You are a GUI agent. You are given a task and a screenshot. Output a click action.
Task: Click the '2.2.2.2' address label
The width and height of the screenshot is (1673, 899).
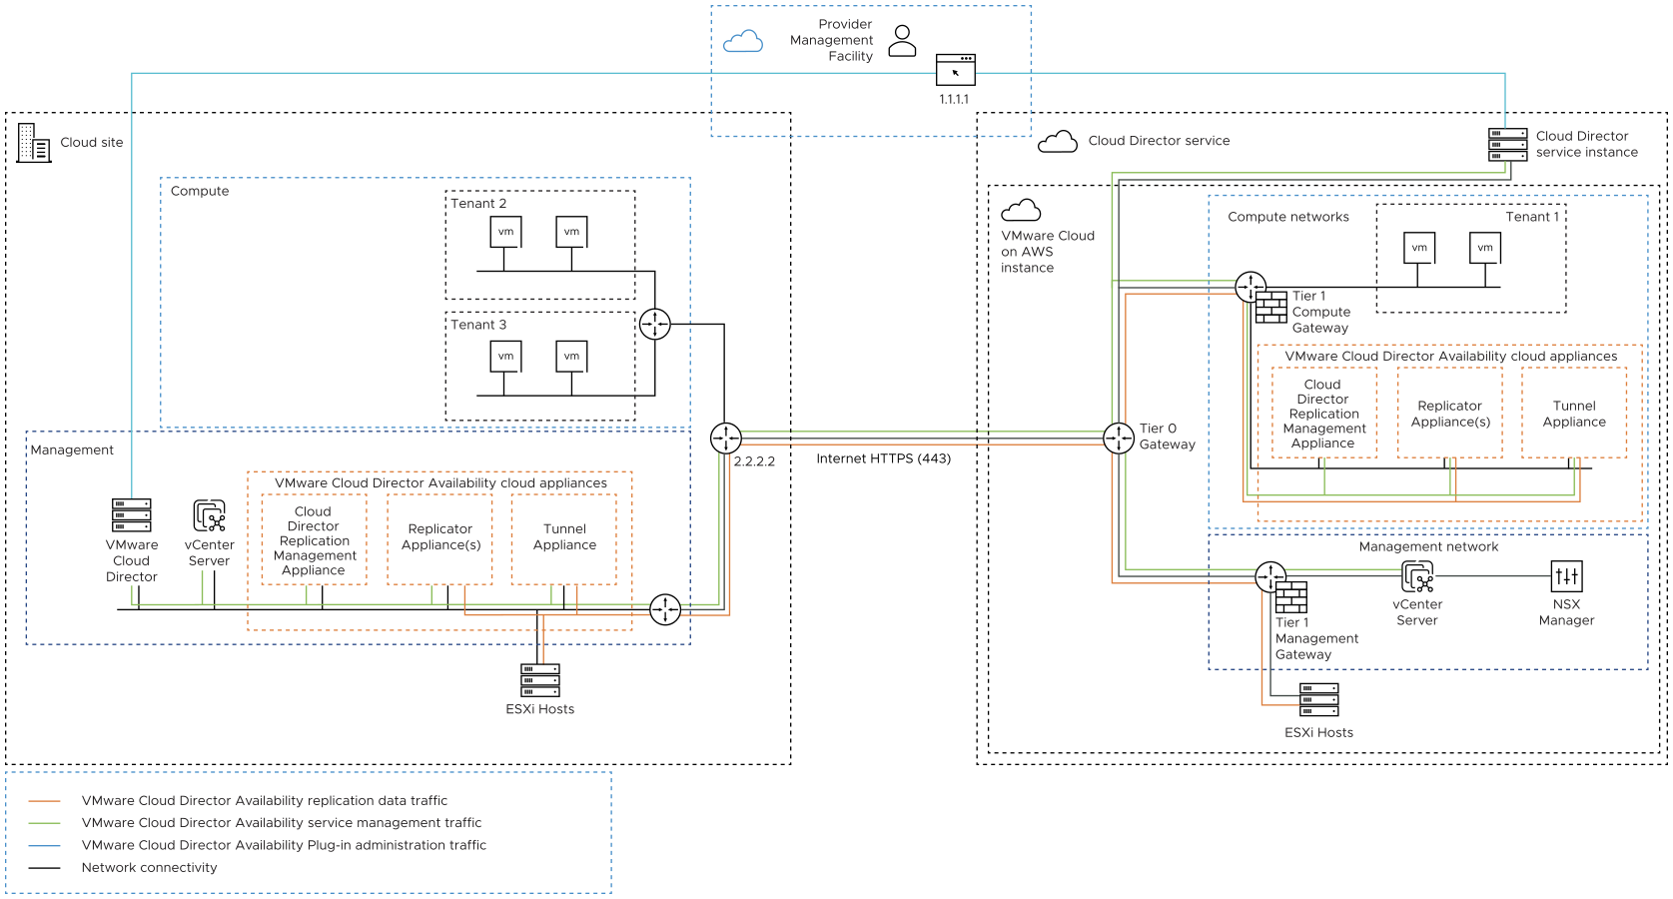[754, 461]
